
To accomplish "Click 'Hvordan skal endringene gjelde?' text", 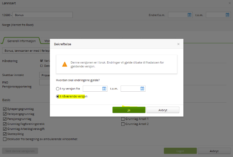I will coord(78,80).
